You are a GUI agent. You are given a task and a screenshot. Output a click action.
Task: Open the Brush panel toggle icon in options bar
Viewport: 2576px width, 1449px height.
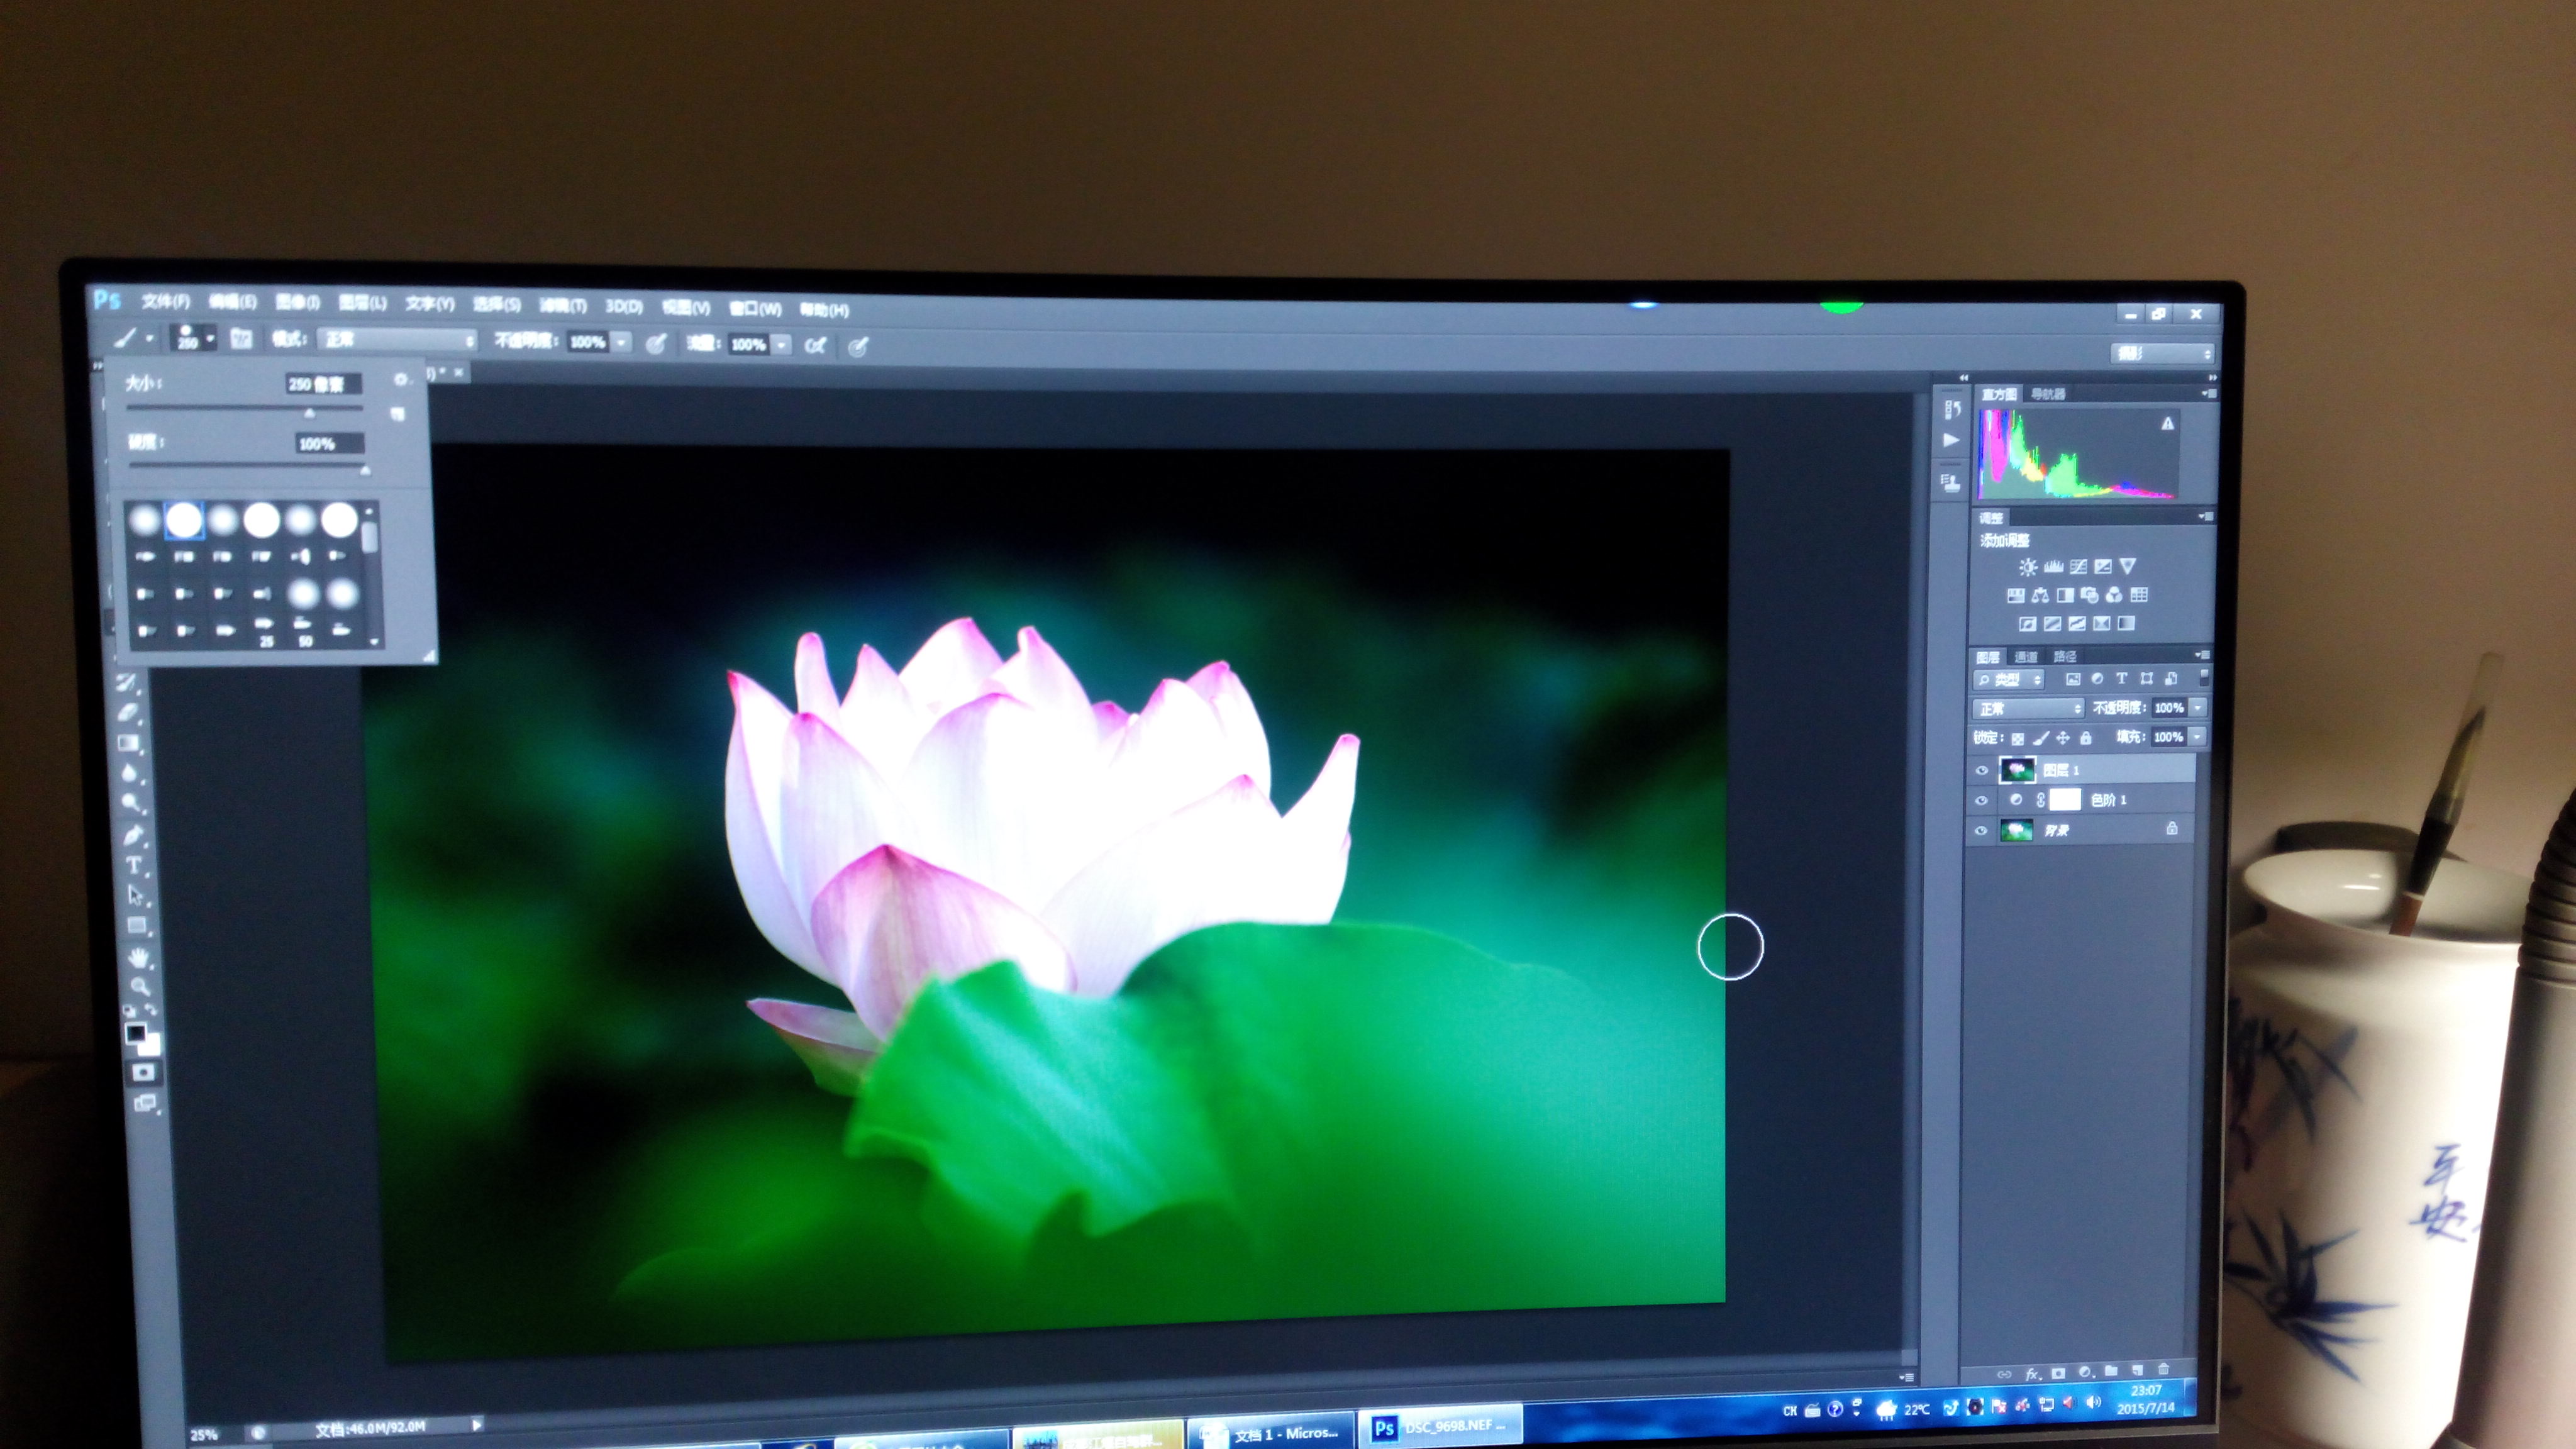[241, 339]
